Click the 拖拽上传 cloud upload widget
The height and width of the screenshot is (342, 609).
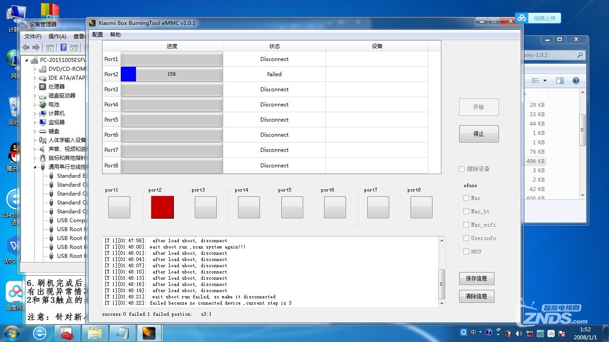[x=538, y=18]
